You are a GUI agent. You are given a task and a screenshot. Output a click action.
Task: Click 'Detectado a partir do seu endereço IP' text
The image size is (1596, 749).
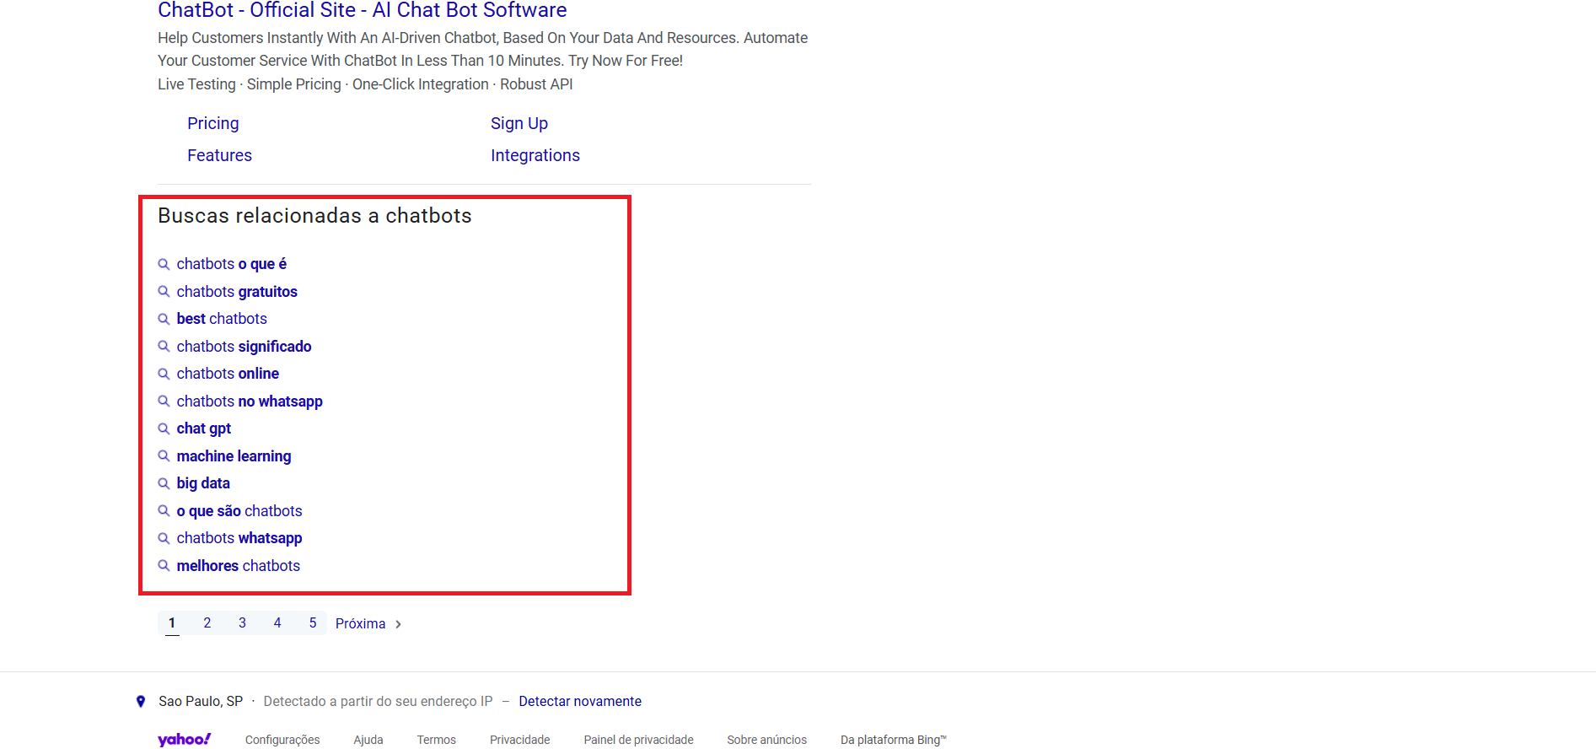[378, 702]
